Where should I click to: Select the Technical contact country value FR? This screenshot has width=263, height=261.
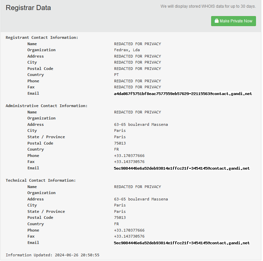click(116, 224)
